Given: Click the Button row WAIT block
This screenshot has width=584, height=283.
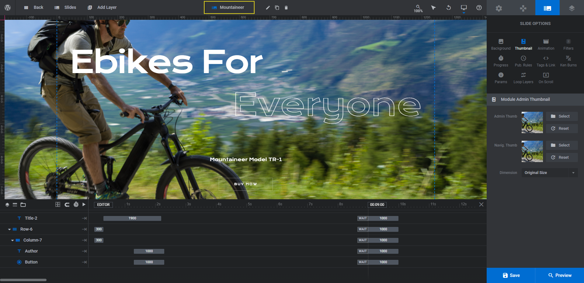Looking at the screenshot, I should click(363, 262).
